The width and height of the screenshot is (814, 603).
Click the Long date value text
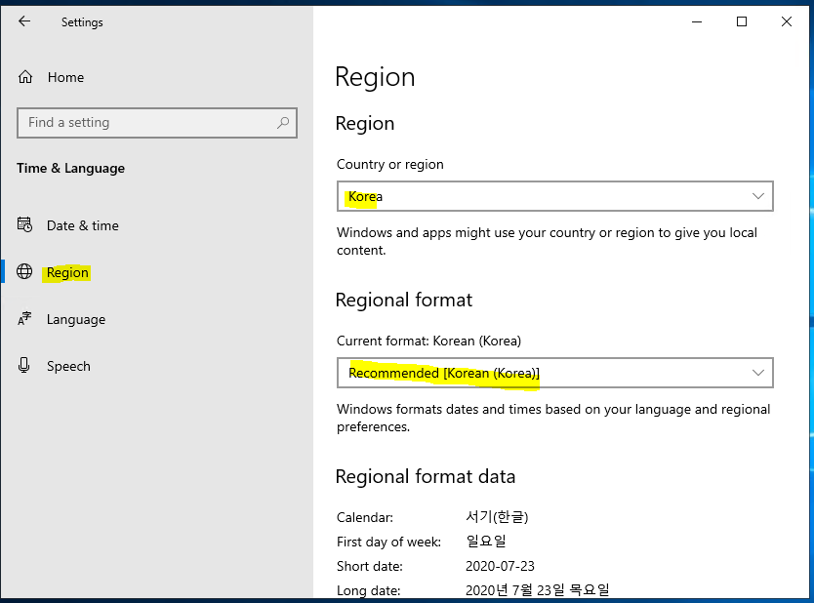(538, 590)
